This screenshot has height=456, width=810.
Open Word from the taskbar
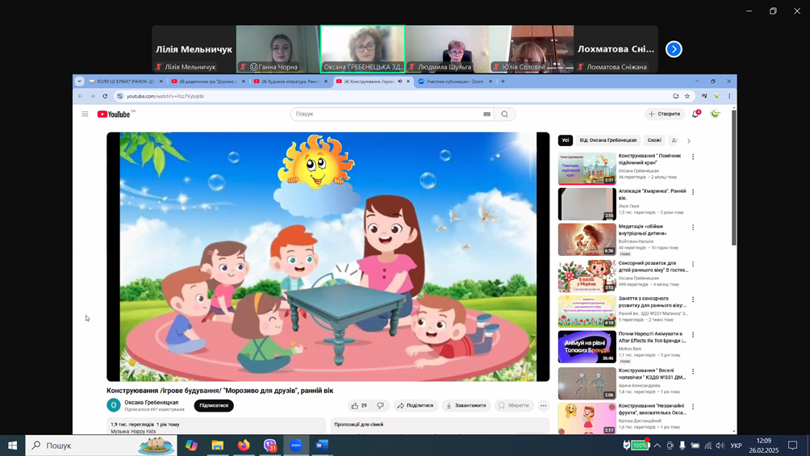coord(322,446)
